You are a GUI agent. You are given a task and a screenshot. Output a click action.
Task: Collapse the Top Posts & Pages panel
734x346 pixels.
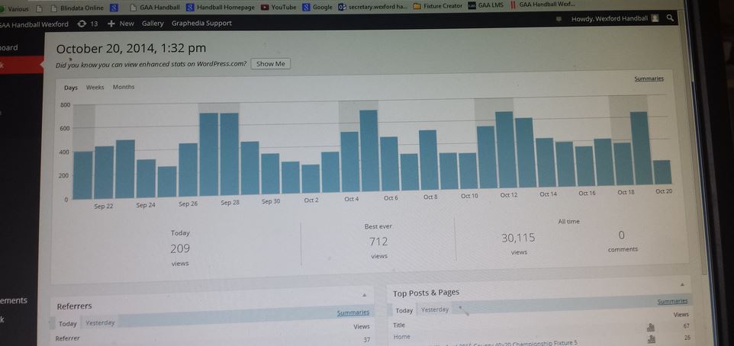tap(681, 284)
